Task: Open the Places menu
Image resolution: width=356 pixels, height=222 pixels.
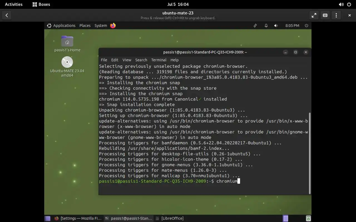Action: click(x=85, y=26)
